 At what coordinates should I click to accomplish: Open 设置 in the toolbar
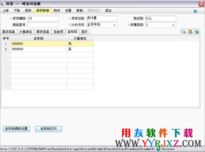tap(68, 11)
